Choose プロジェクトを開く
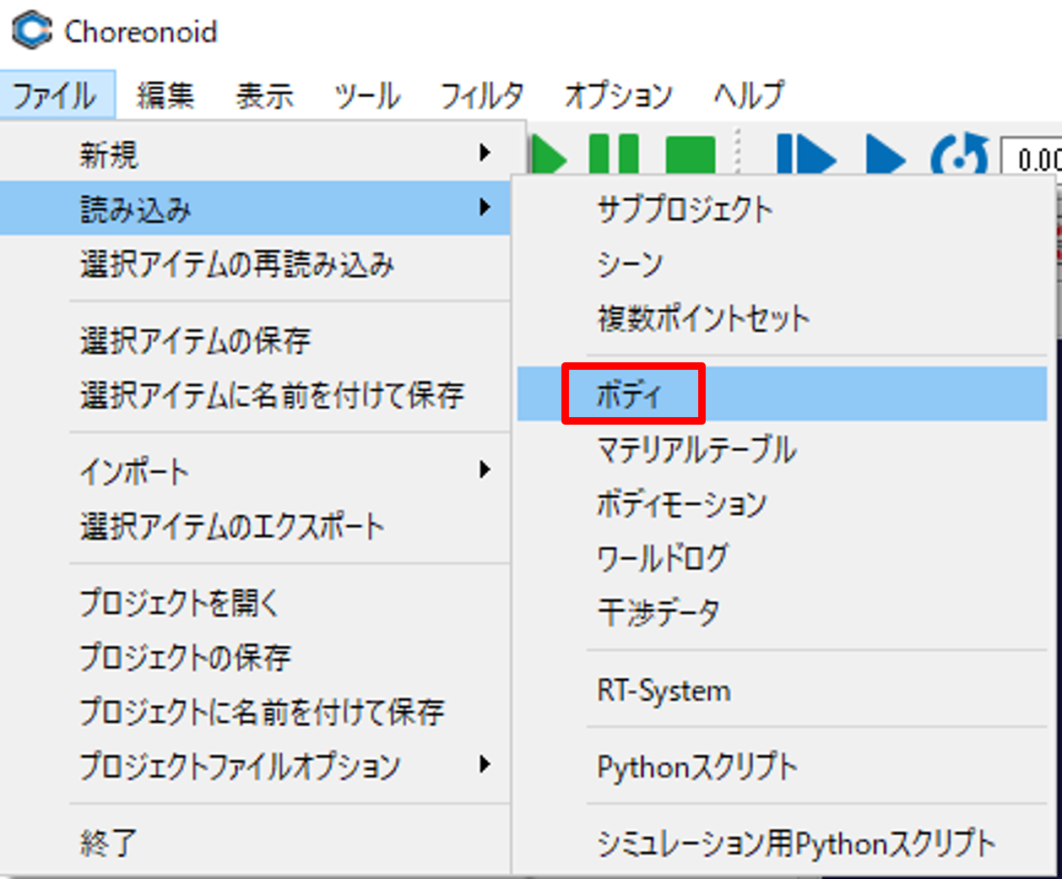Screen dimensions: 1062x879 (x=255, y=603)
